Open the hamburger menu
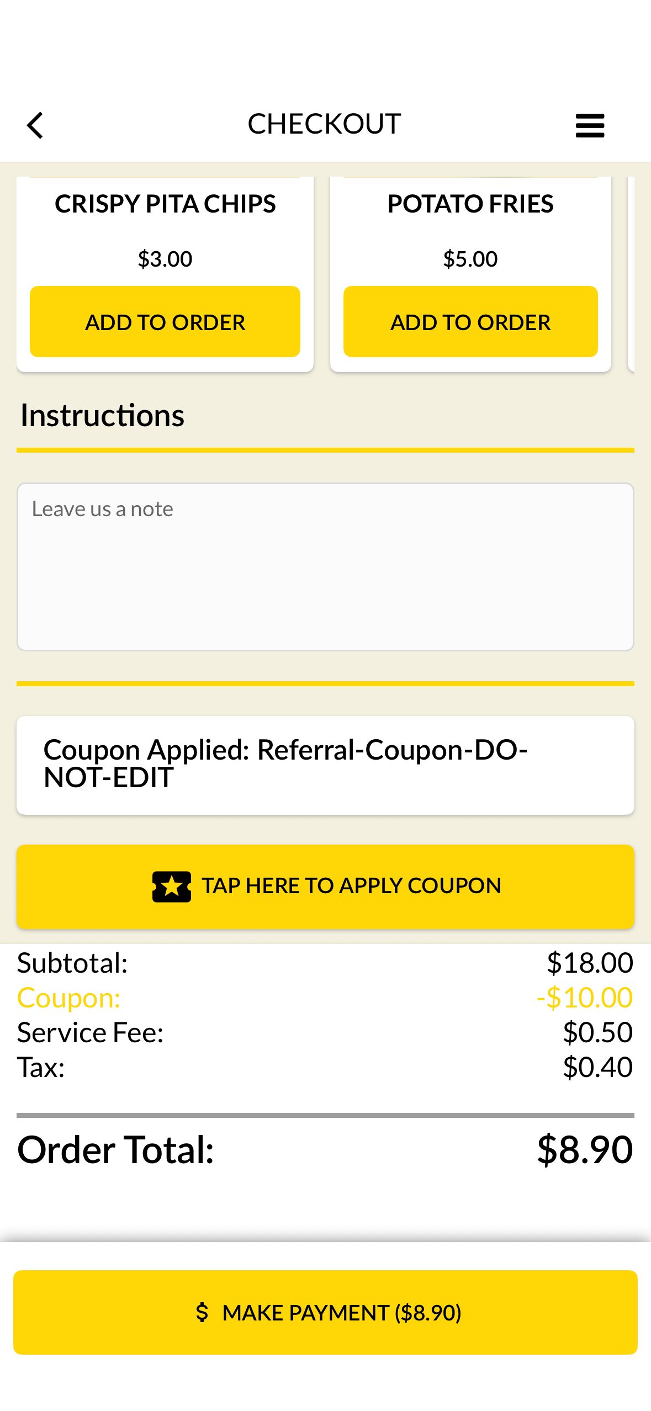The width and height of the screenshot is (651, 1411). coord(589,125)
